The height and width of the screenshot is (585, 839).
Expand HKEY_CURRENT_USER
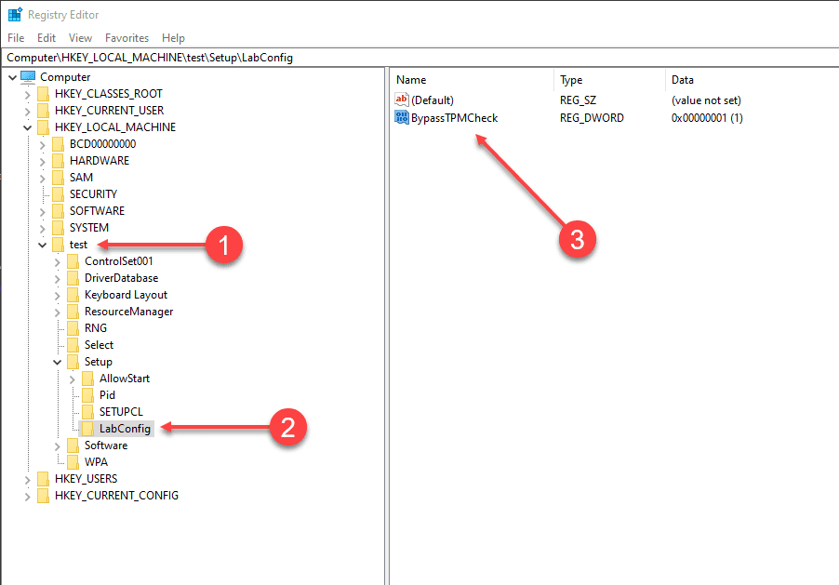(27, 111)
